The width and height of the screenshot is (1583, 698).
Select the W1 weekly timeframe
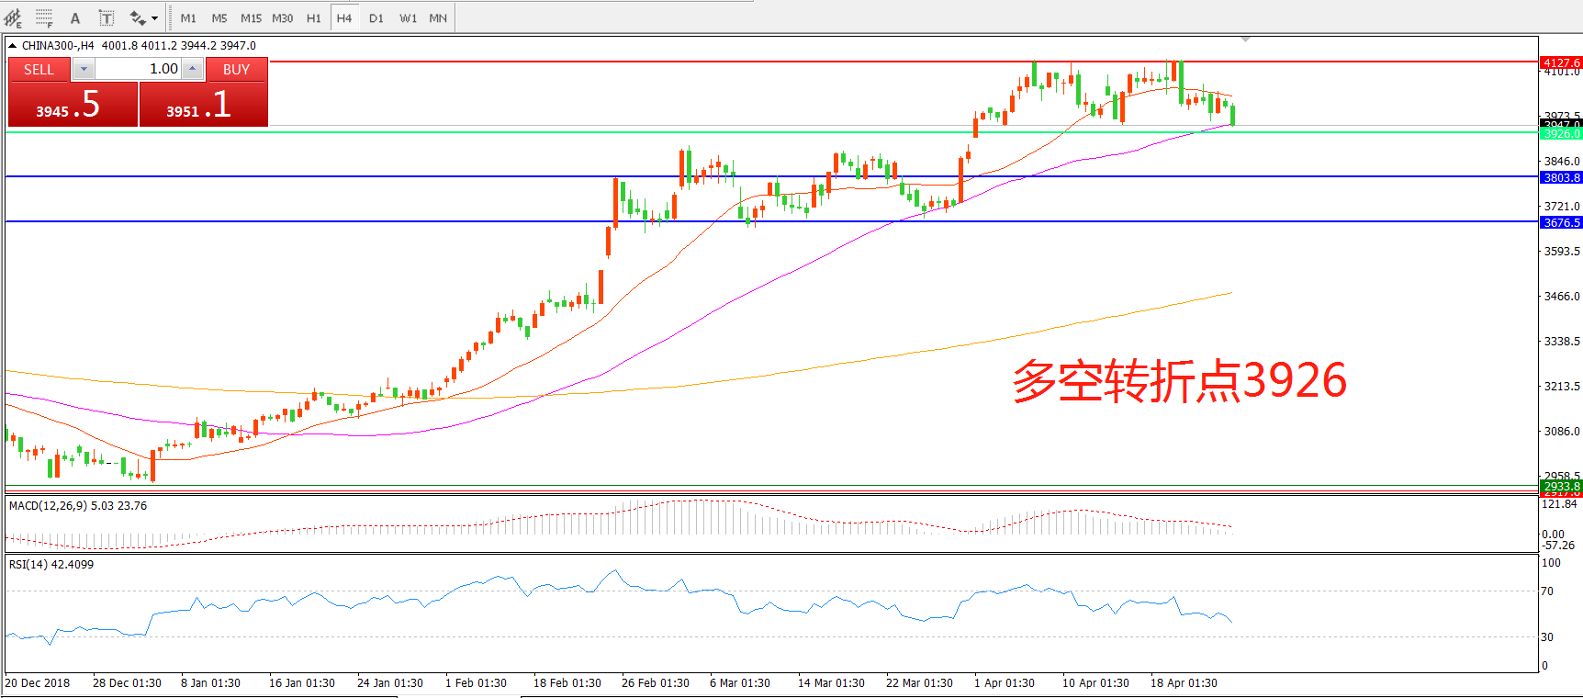[408, 17]
